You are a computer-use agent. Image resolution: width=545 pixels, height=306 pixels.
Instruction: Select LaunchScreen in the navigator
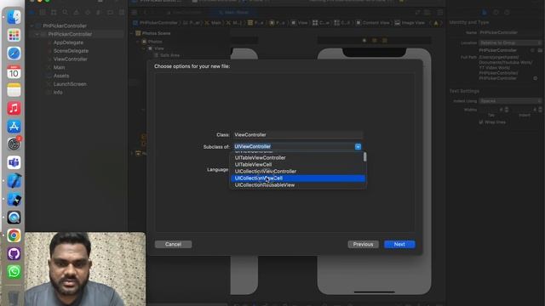coord(70,84)
